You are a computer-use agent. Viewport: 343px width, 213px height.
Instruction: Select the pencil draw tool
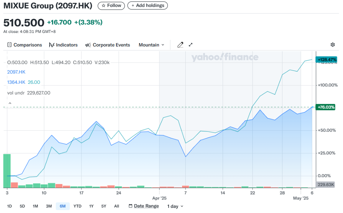click(x=180, y=45)
